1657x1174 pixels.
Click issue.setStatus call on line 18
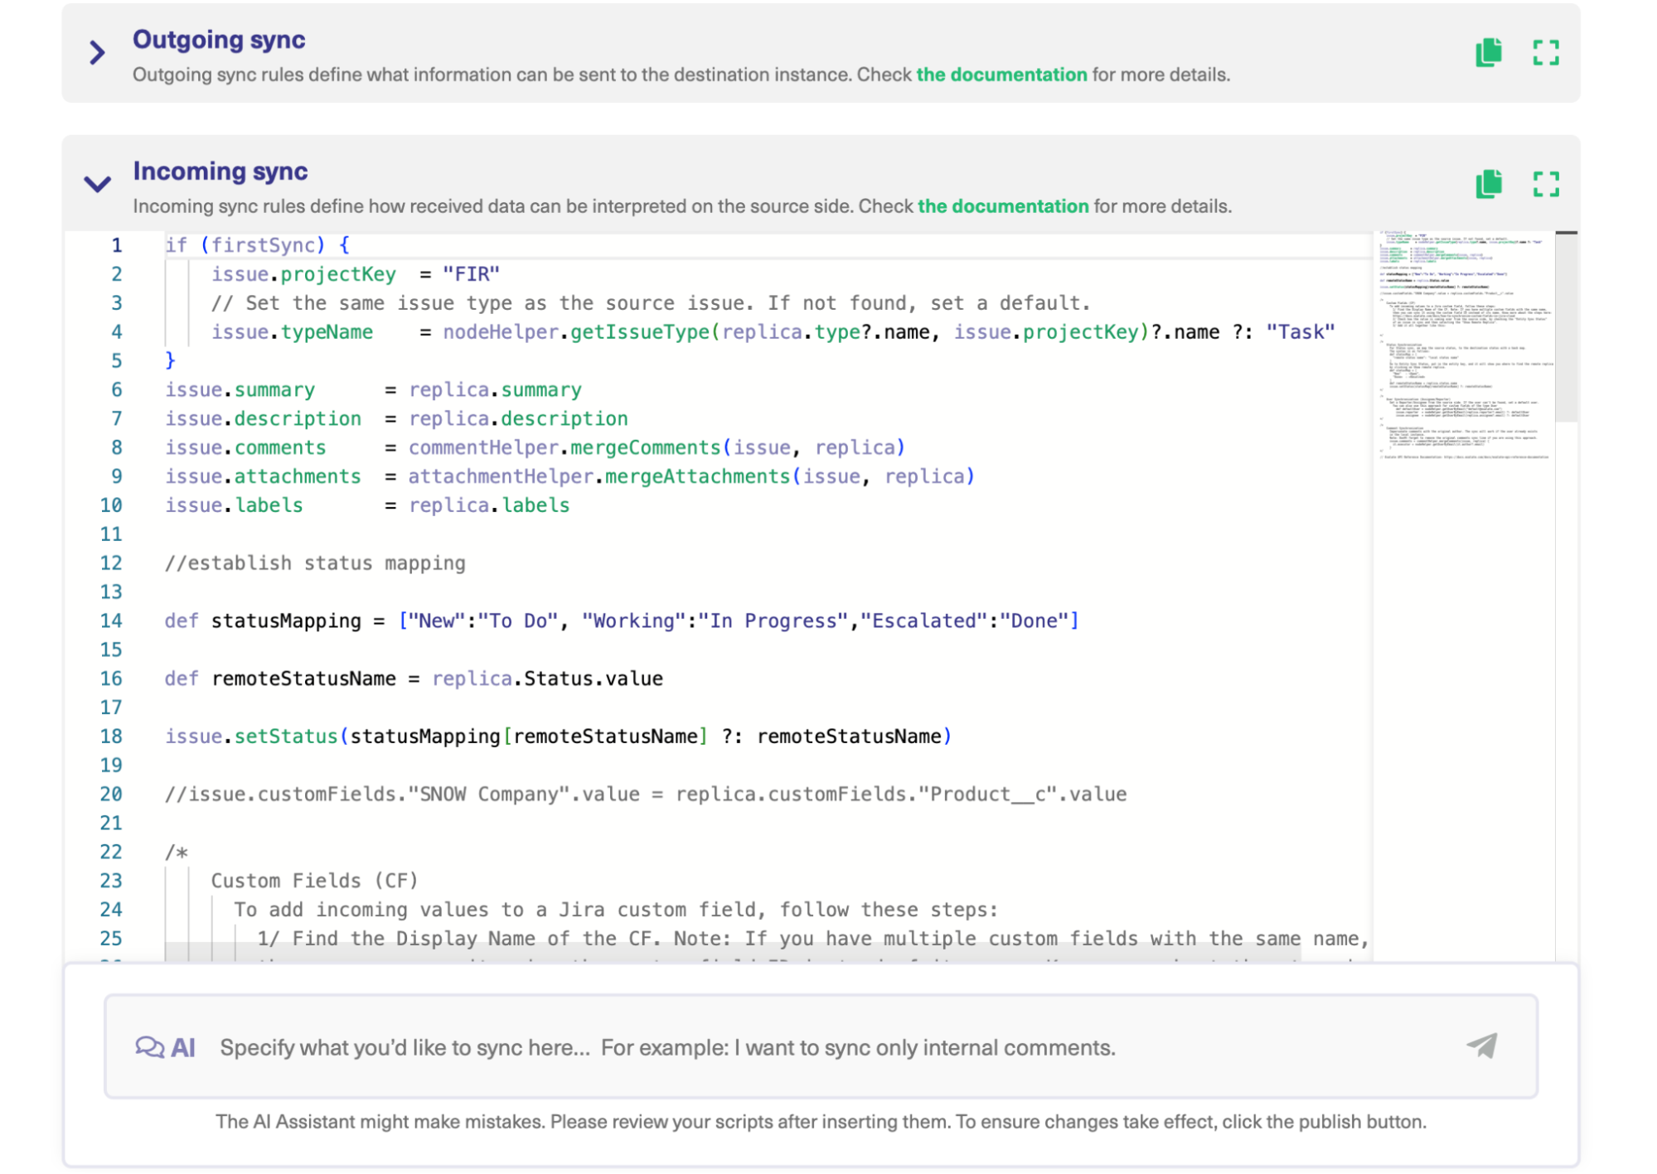[558, 737]
